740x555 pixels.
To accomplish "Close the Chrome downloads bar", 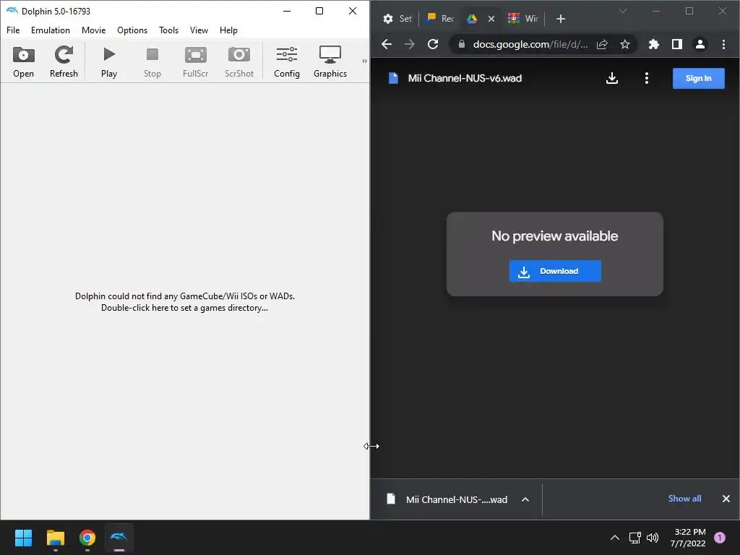I will pos(726,499).
